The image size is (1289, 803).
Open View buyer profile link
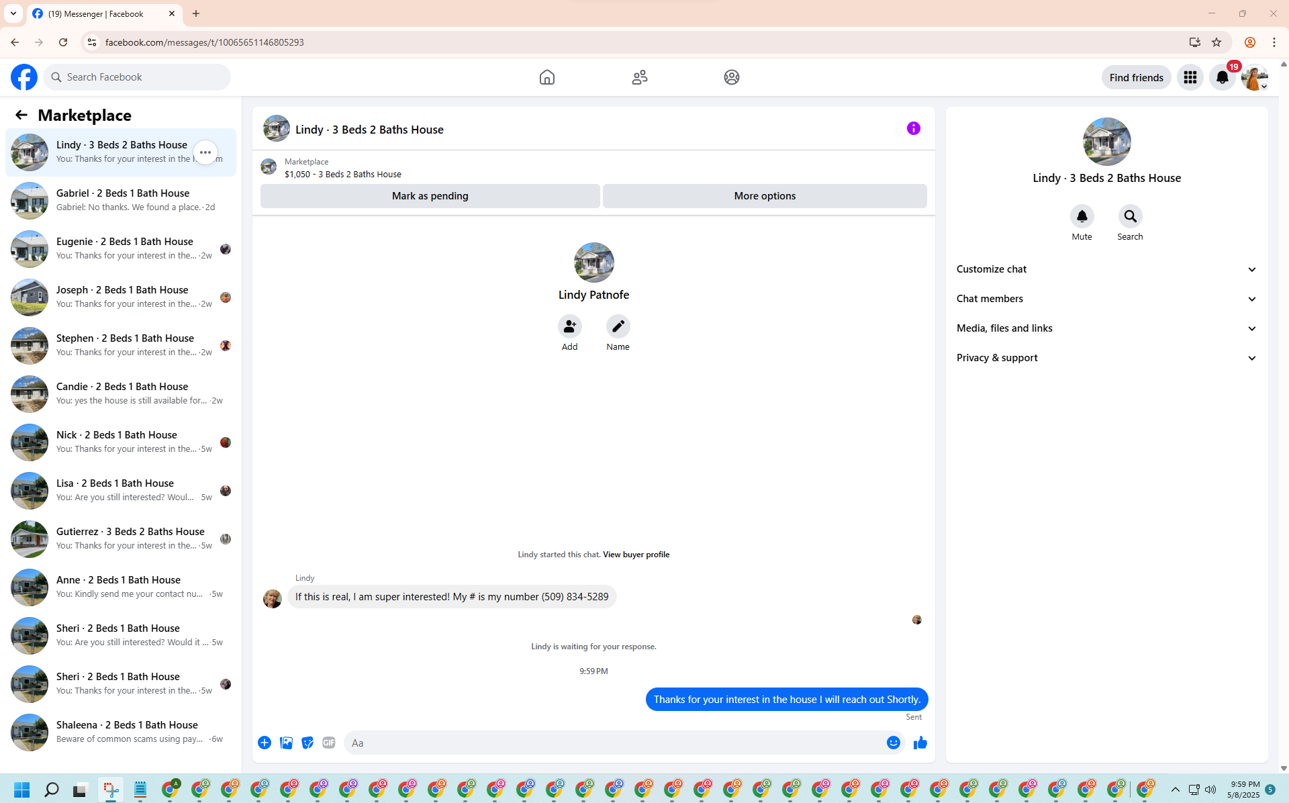(x=636, y=555)
